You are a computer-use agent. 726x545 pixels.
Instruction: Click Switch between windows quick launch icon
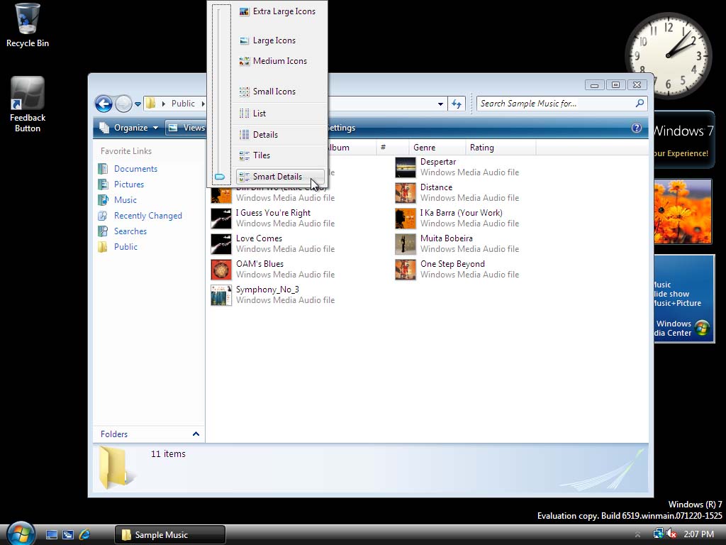pos(68,535)
